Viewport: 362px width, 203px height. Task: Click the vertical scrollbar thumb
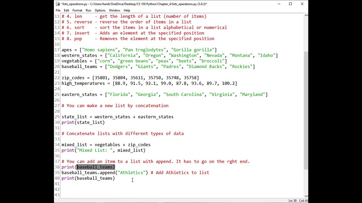(x=306, y=111)
